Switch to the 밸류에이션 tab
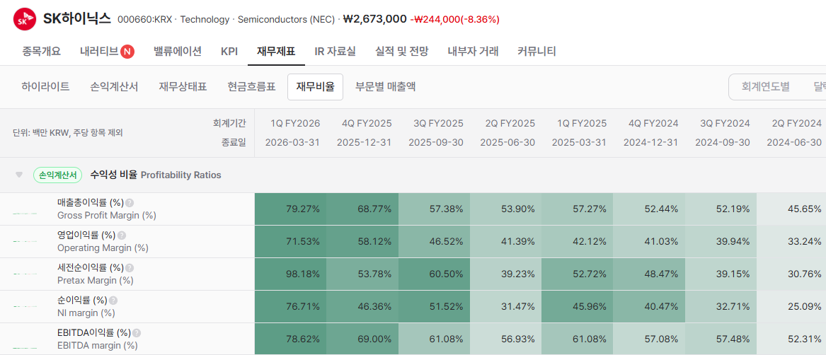This screenshot has width=826, height=355. (178, 52)
